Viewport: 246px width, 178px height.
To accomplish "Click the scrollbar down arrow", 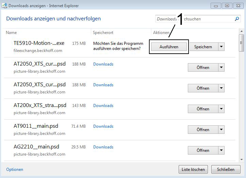I will (242, 160).
